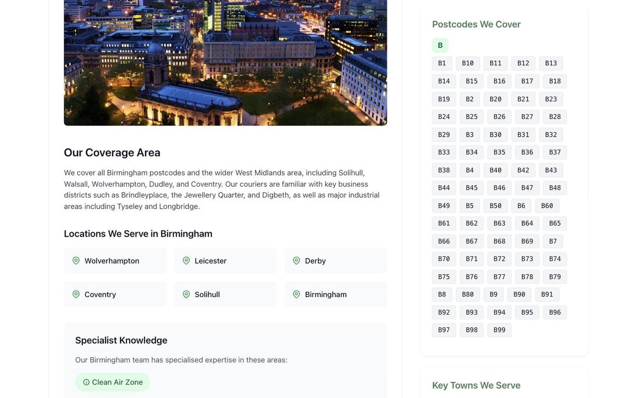Viewport: 637px width, 398px height.
Task: Click the Our Coverage Area heading
Action: [x=112, y=153]
